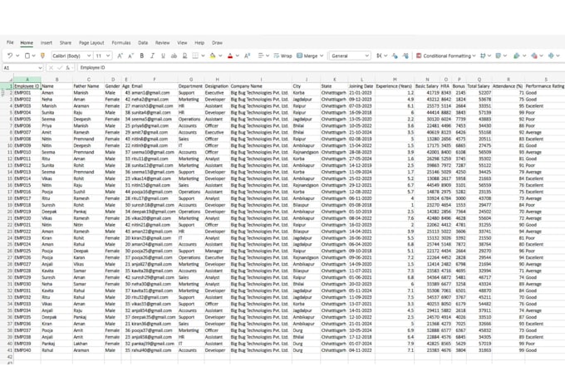Viewport: 565px width, 381px height.
Task: Click the Select All corner triangle
Action: pyautogui.click(x=11, y=79)
